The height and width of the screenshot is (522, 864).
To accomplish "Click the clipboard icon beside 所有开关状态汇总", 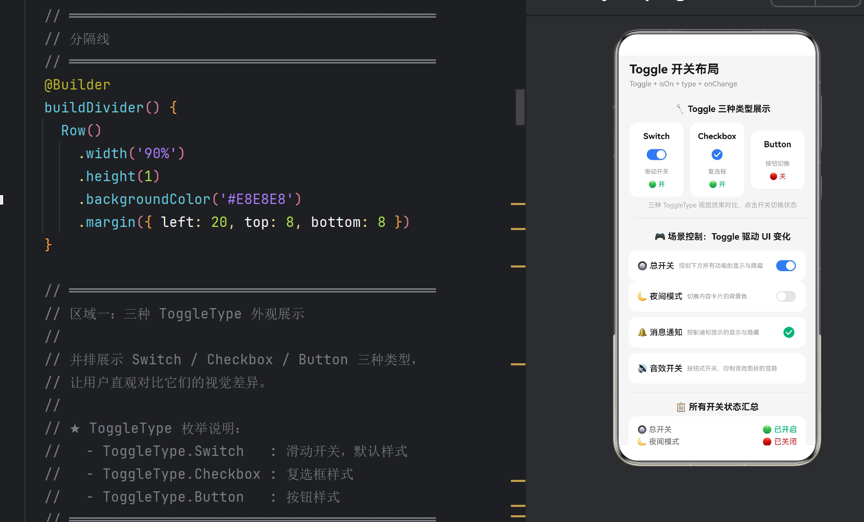I will pyautogui.click(x=681, y=407).
